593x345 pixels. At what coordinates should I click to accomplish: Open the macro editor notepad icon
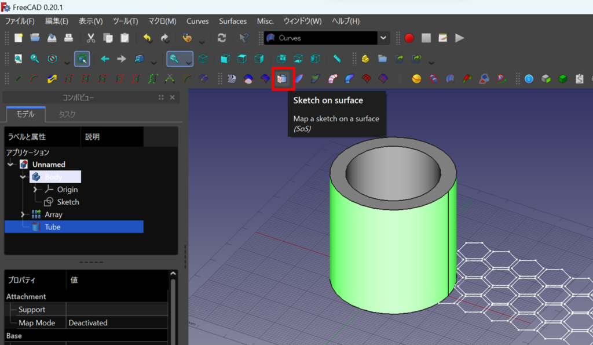coord(443,38)
